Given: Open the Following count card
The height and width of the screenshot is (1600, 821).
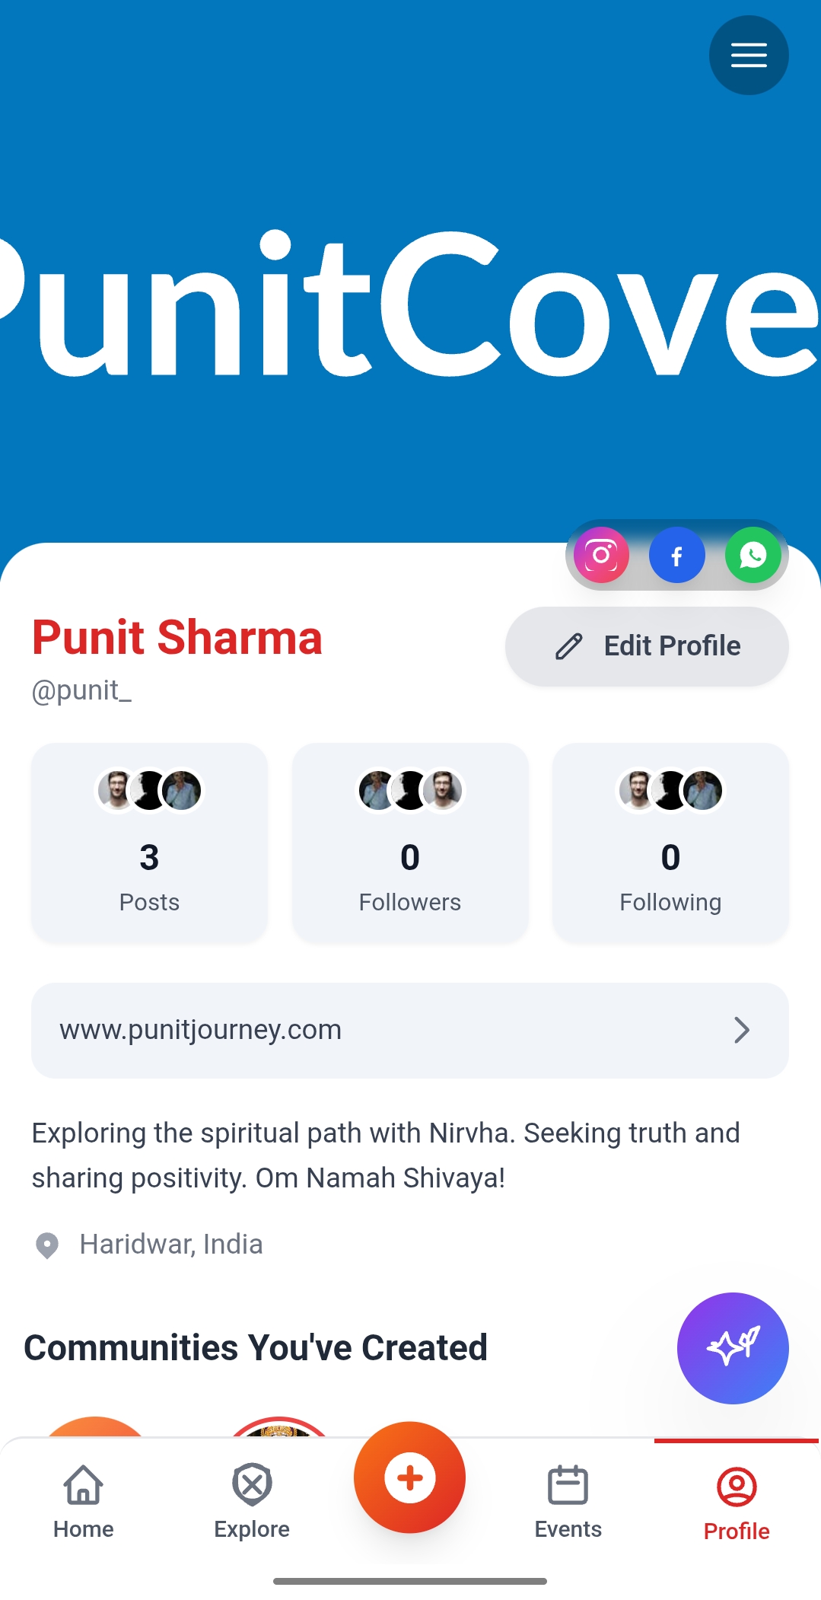Looking at the screenshot, I should coord(670,843).
